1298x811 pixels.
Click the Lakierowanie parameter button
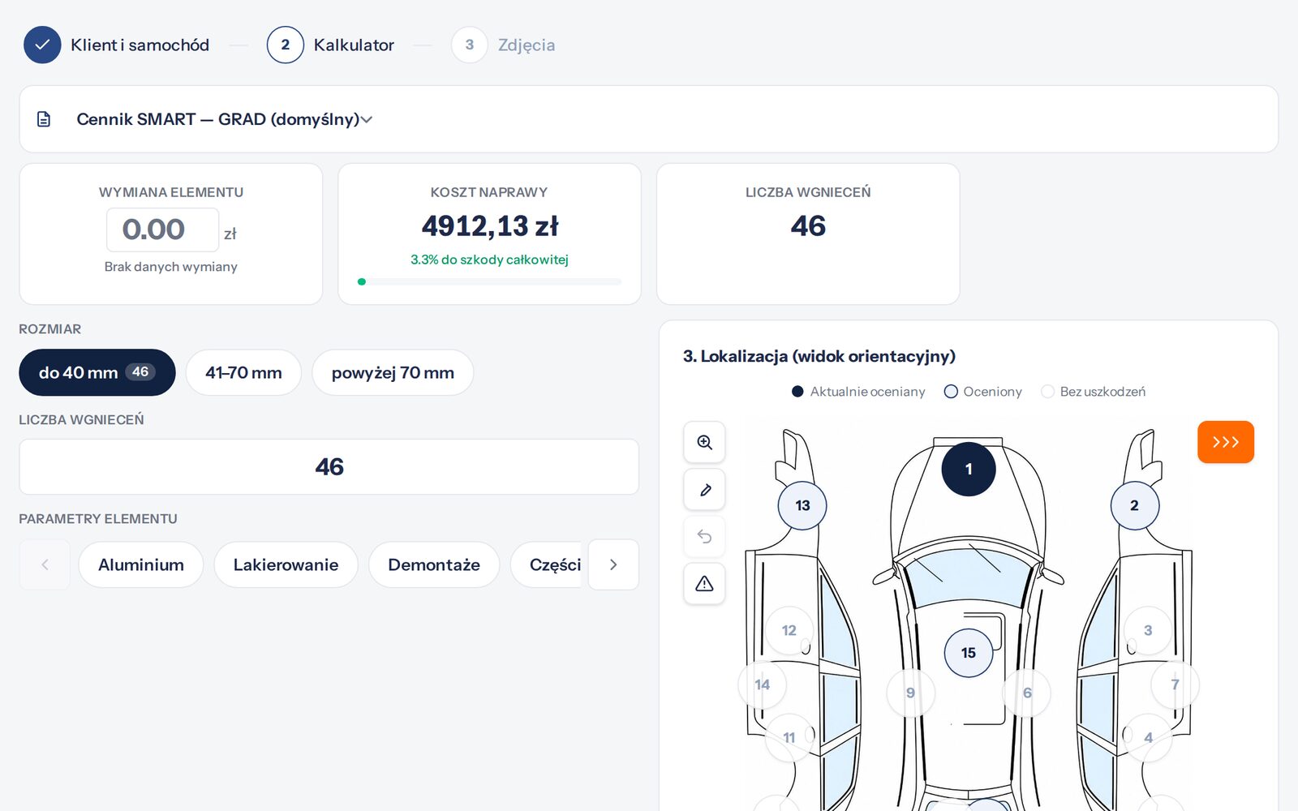point(286,564)
